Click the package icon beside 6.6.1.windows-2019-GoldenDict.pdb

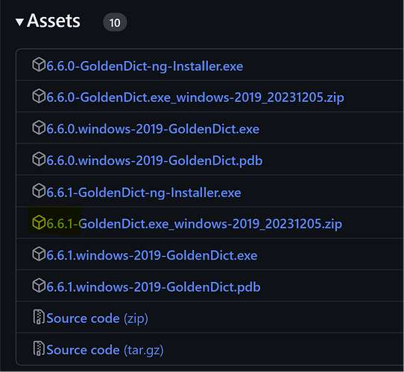pyautogui.click(x=39, y=286)
